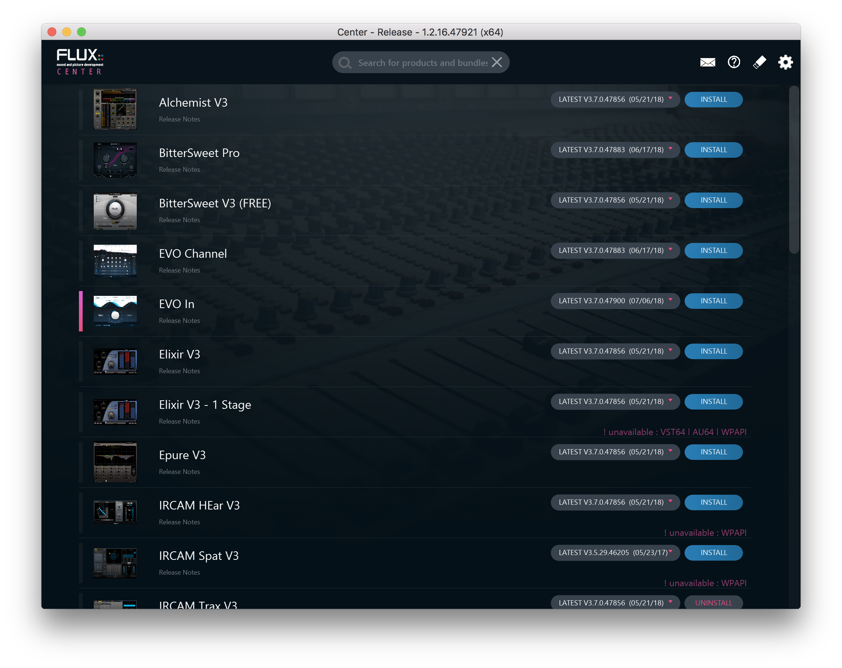
Task: Clear search with the X icon
Action: (497, 63)
